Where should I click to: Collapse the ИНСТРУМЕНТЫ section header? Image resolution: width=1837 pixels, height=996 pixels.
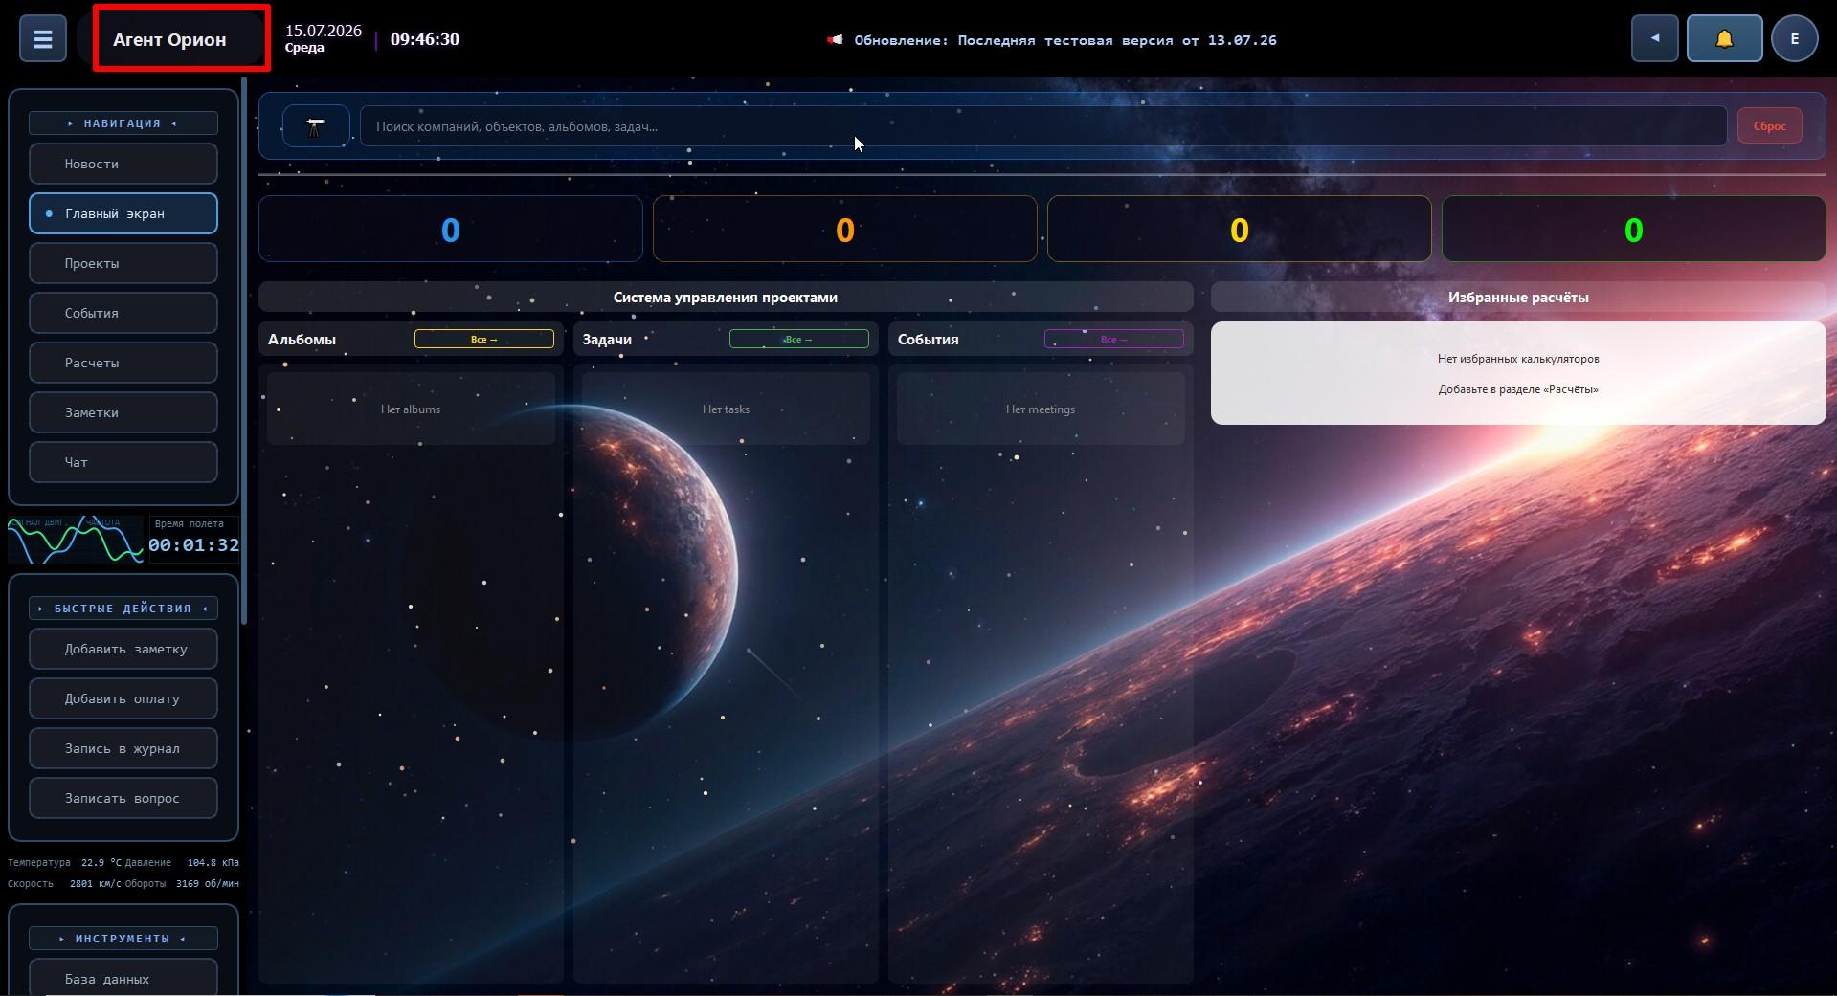(123, 939)
